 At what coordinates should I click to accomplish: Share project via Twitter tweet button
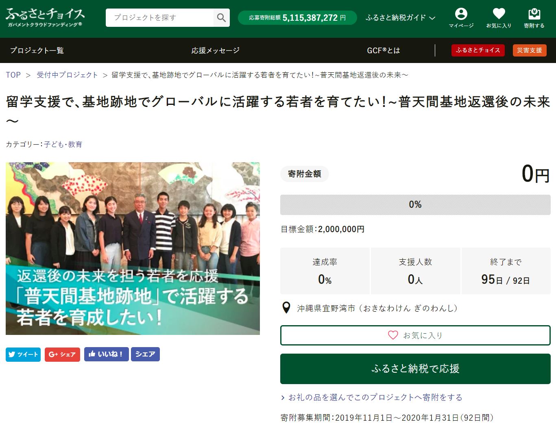23,354
